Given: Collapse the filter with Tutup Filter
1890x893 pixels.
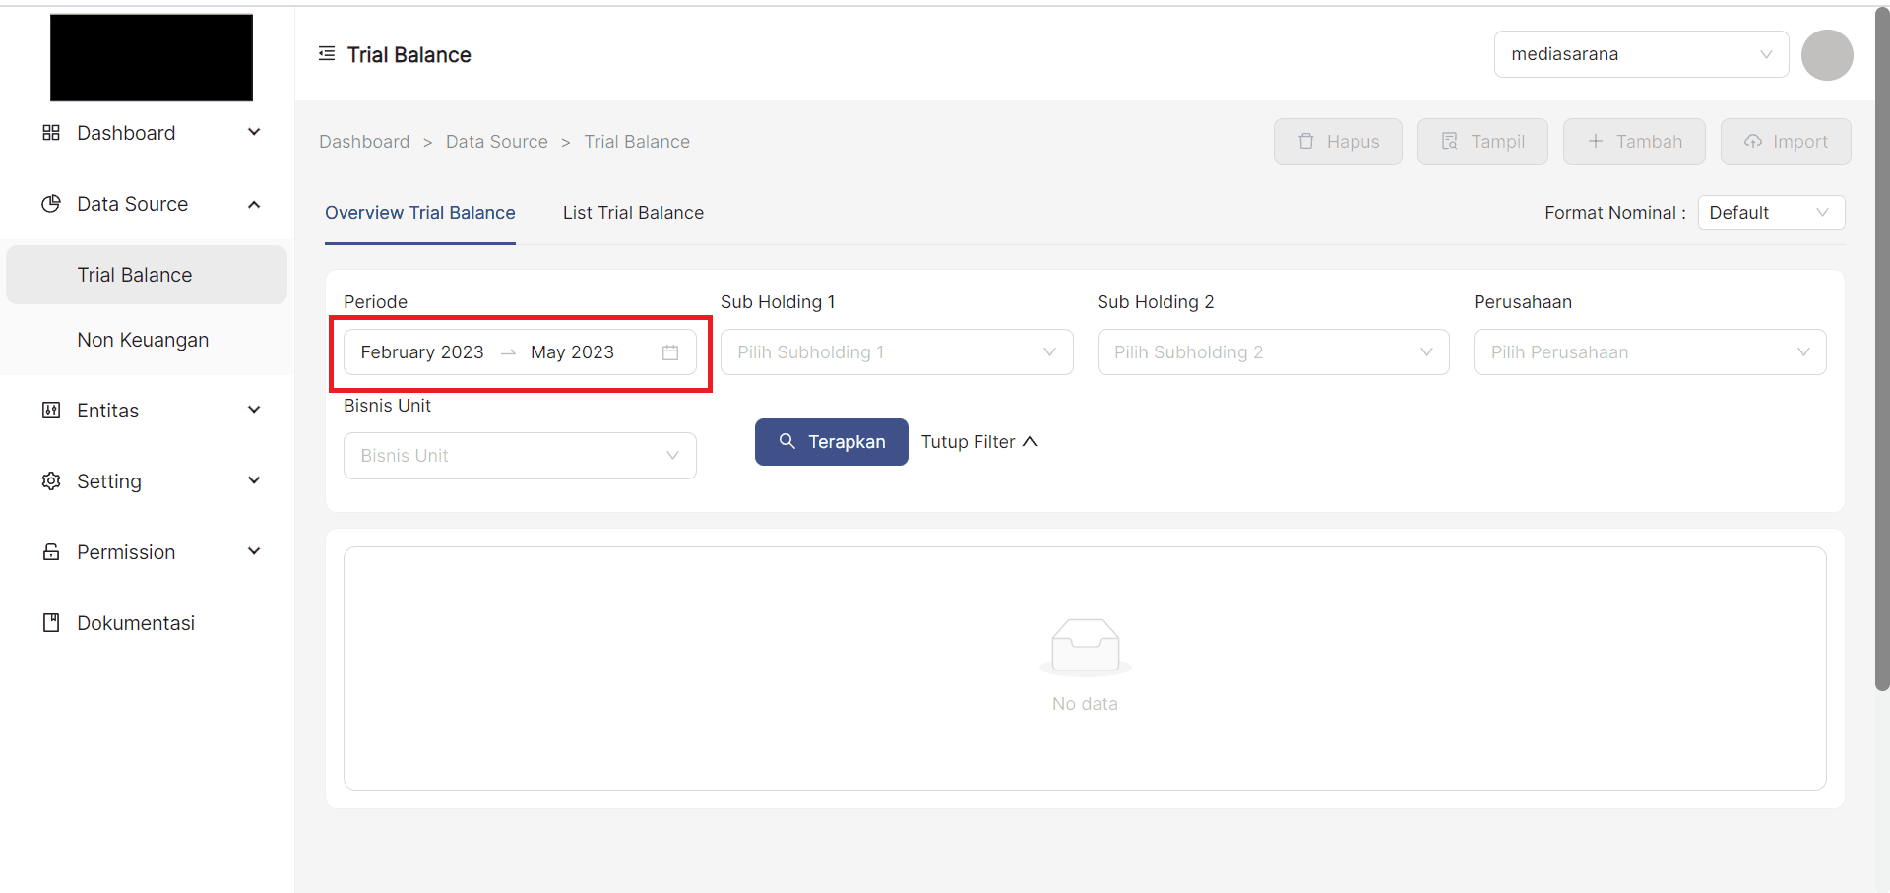Looking at the screenshot, I should 978,442.
